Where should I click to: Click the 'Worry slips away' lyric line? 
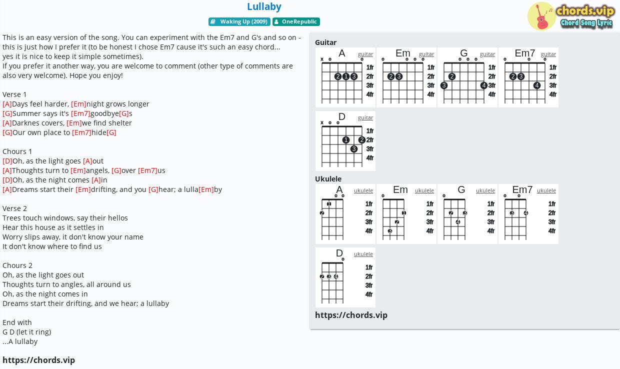coord(73,237)
